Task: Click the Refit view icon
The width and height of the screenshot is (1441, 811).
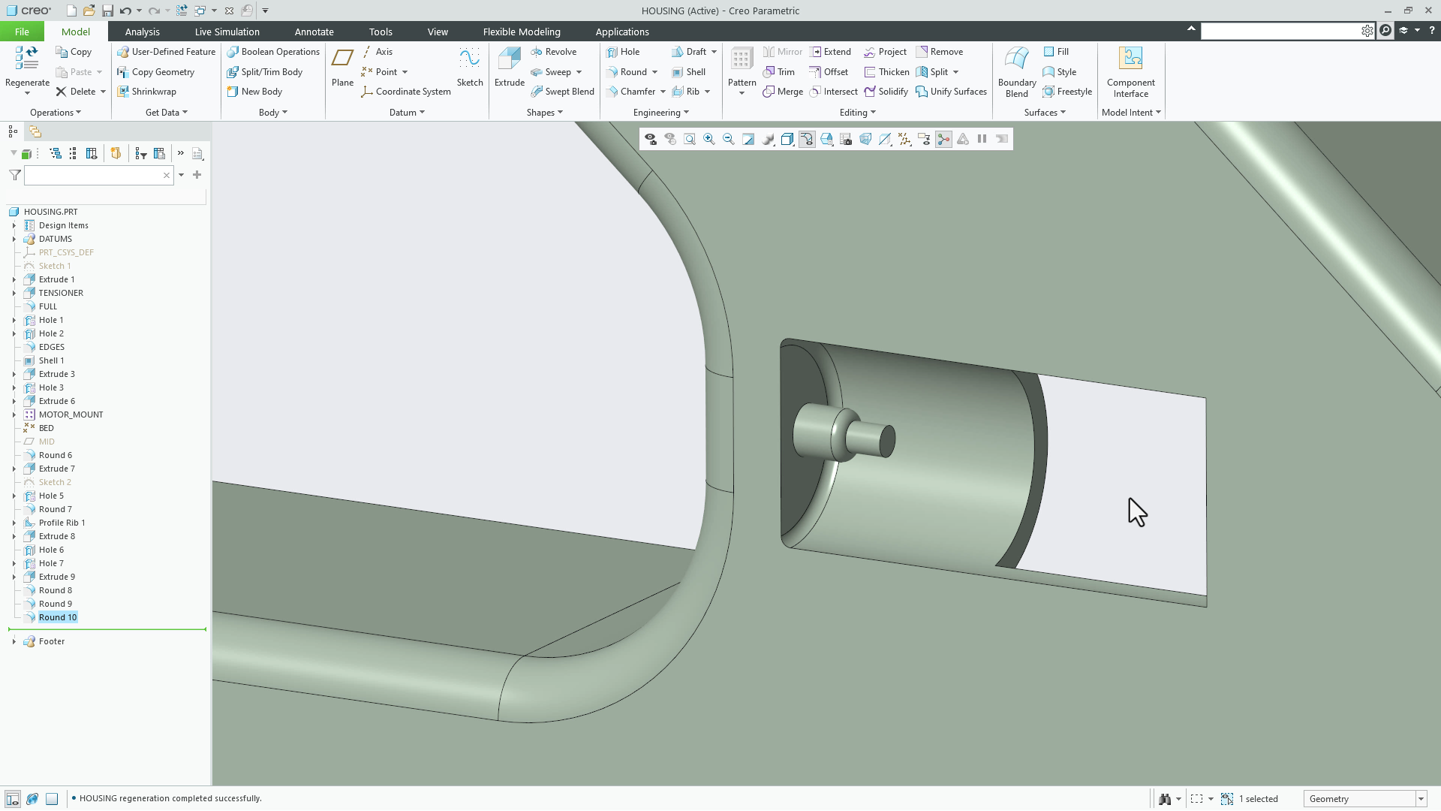Action: point(689,139)
